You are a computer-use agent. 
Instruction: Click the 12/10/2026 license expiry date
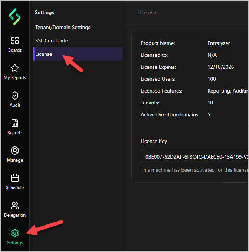(x=220, y=67)
